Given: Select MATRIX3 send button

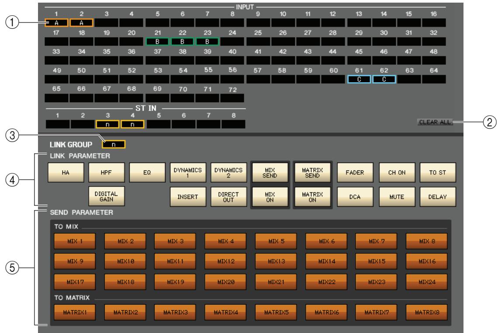Looking at the screenshot, I should pos(175,312).
